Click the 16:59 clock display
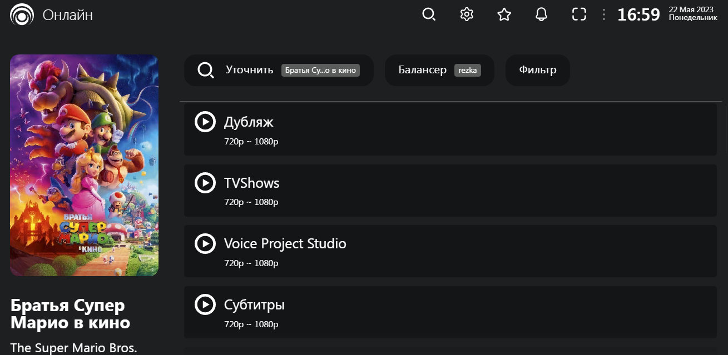Image resolution: width=728 pixels, height=355 pixels. [638, 15]
